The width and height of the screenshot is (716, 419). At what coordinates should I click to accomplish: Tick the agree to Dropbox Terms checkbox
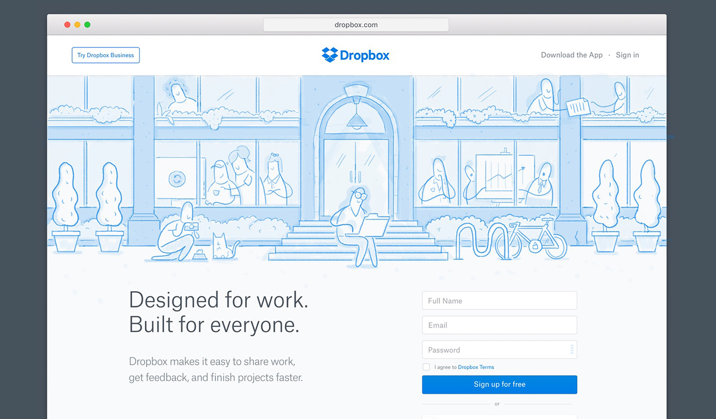[x=426, y=367]
